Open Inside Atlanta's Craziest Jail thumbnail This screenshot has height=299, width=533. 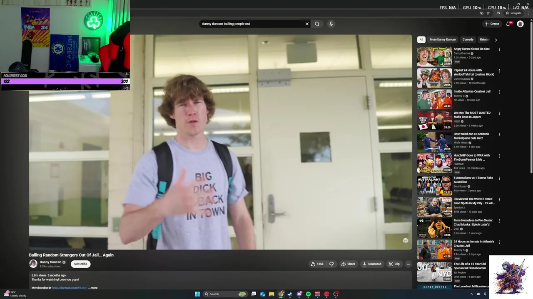[x=434, y=99]
